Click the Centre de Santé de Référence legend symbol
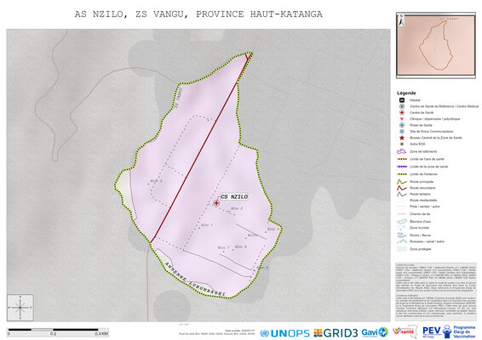The image size is (482, 340). coord(401,106)
